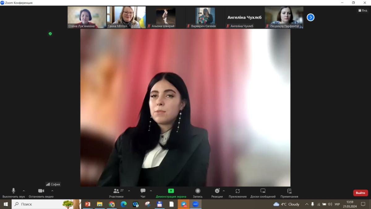
Task: Switch to Zoom taskbar icon
Action: [195, 204]
